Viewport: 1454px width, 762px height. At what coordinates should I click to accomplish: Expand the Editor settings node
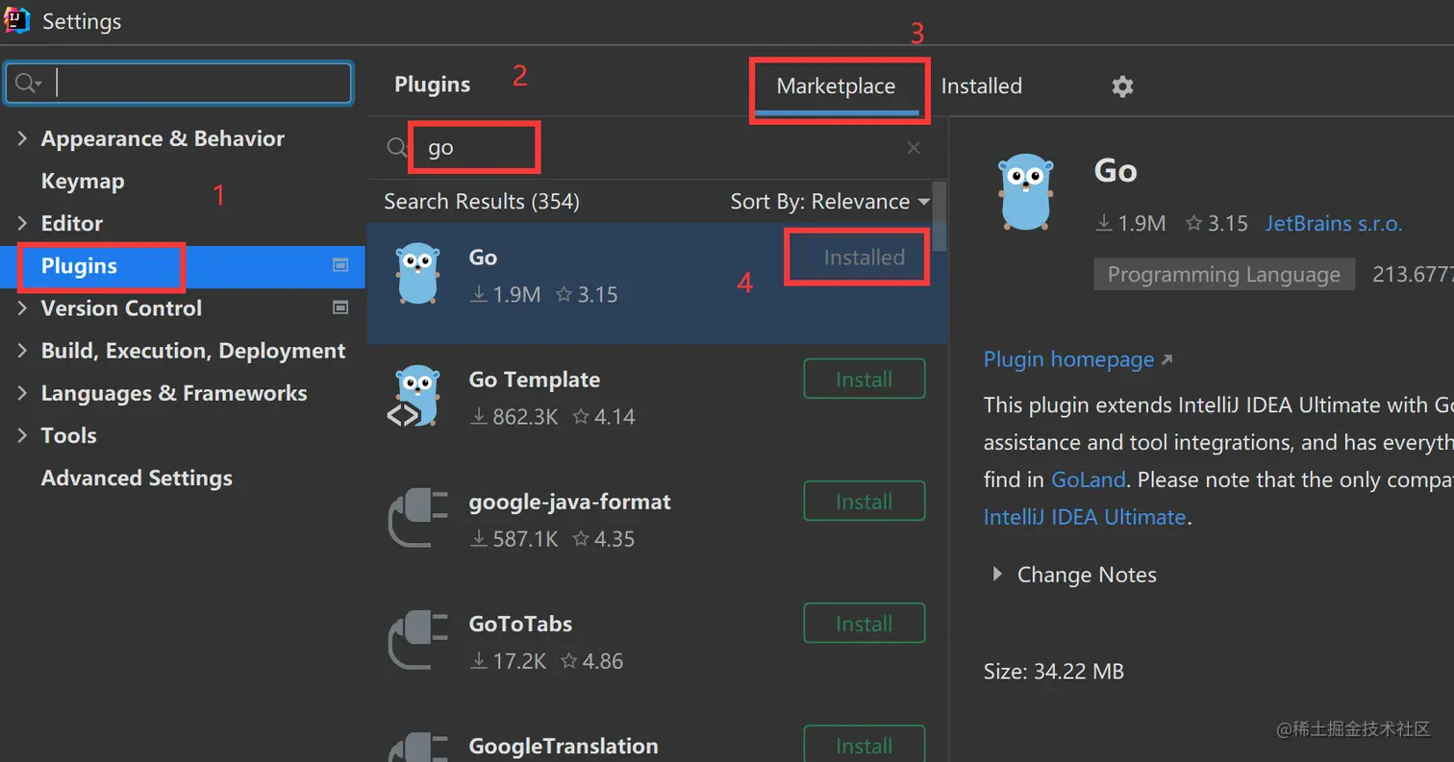click(22, 223)
